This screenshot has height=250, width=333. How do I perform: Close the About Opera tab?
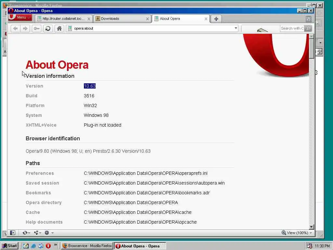[x=206, y=19]
